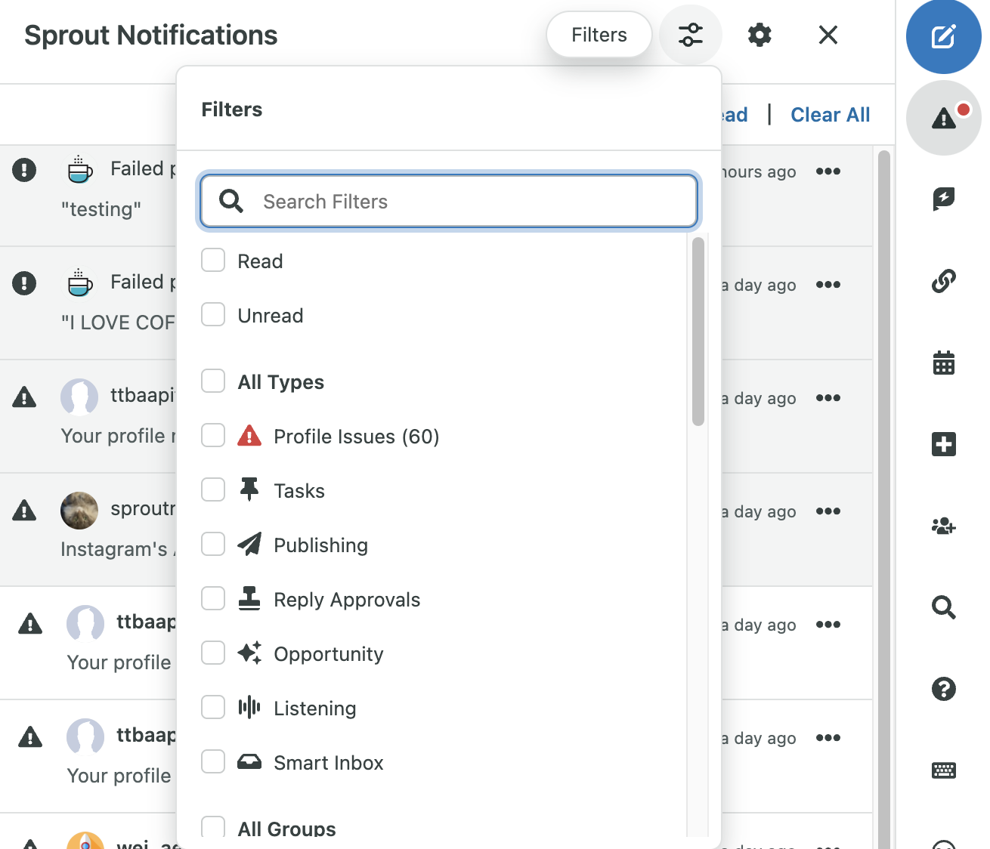Screen dimensions: 990x849
Task: Click the add new item plus icon
Action: 943,444
